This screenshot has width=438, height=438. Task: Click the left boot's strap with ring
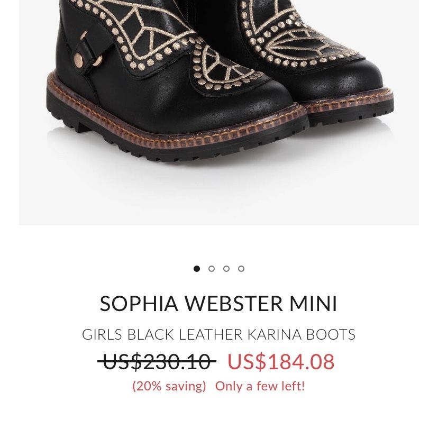click(x=91, y=53)
